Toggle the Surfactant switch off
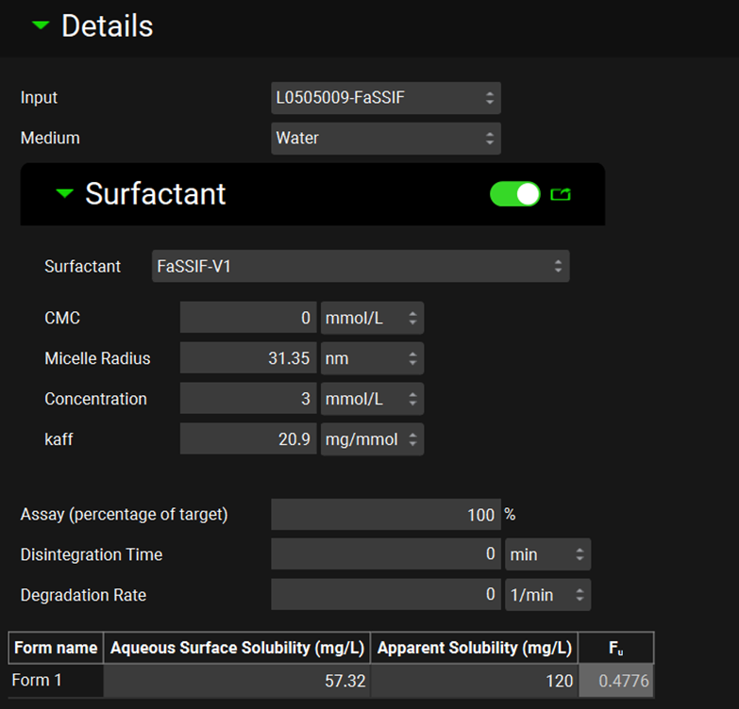Viewport: 739px width, 709px height. click(515, 194)
